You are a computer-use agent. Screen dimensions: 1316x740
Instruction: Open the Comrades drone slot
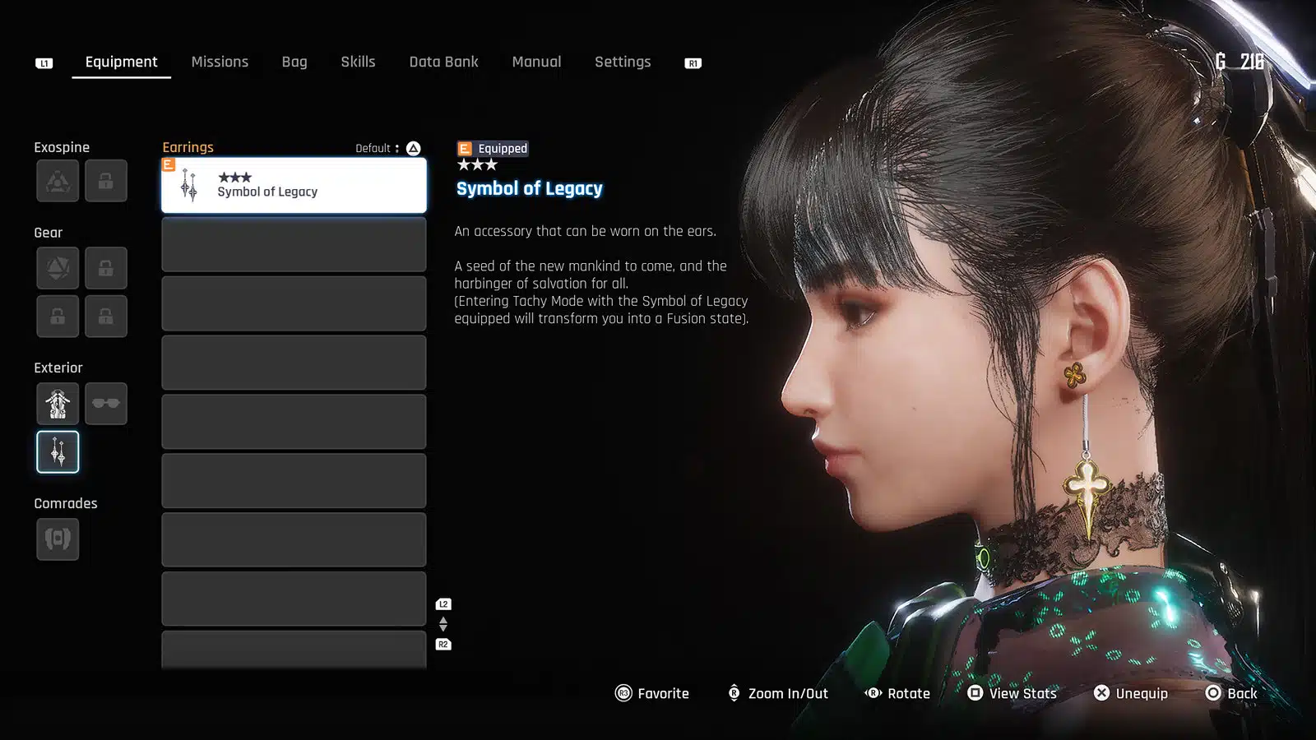click(58, 539)
